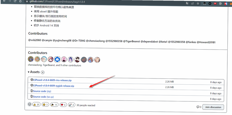This screenshot has width=232, height=115.
Task: Reload the page with the refresh icon
Action: [15, 1]
